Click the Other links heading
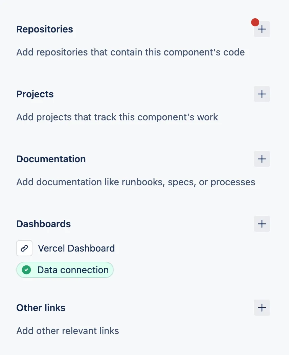 pyautogui.click(x=41, y=308)
